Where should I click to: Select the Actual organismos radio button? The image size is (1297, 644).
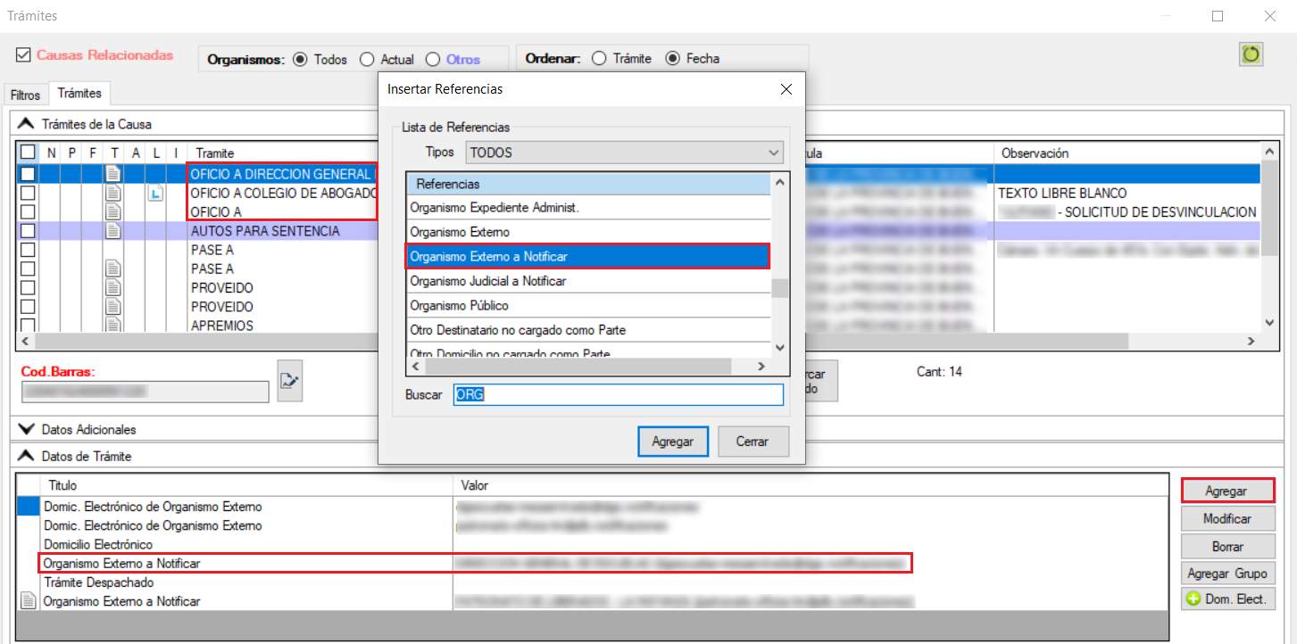point(367,60)
